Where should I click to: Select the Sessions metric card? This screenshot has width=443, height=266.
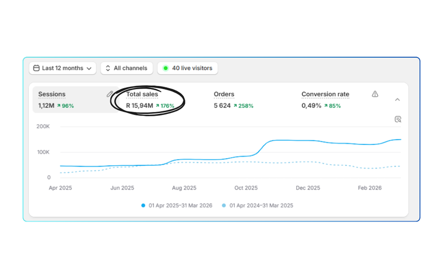(x=76, y=99)
